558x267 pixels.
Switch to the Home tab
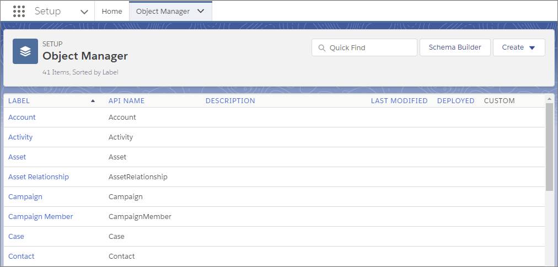click(112, 12)
